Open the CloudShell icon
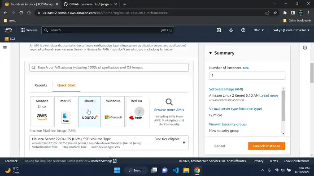Image resolution: width=314 pixels, height=176 pixels. 219,30
